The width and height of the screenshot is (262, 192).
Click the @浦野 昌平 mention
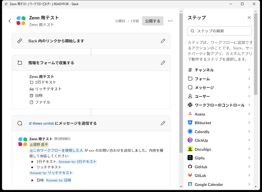click(x=39, y=145)
